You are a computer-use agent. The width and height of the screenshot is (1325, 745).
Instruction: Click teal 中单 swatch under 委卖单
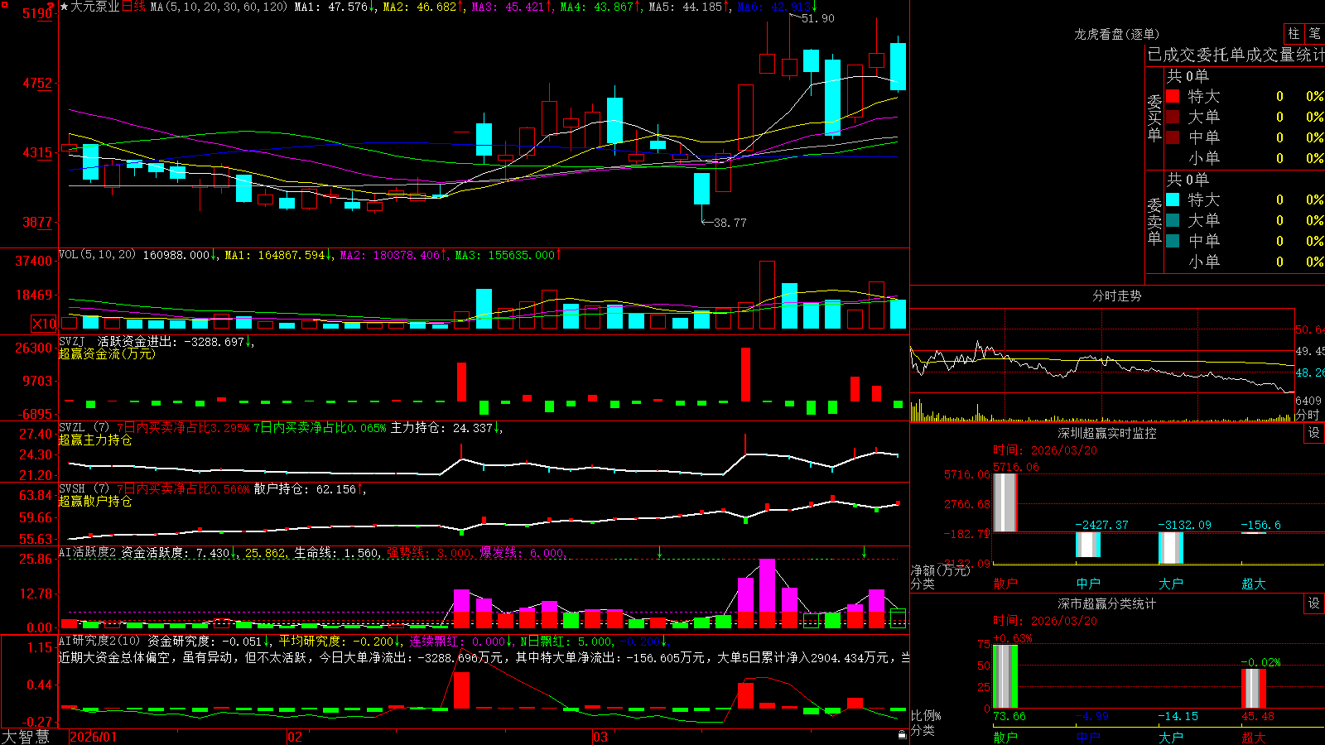[x=1173, y=241]
